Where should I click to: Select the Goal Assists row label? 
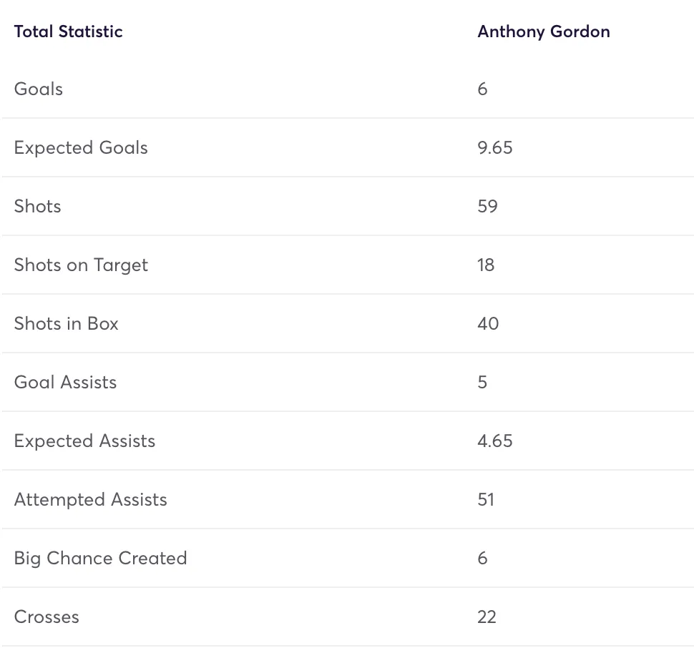[65, 383]
